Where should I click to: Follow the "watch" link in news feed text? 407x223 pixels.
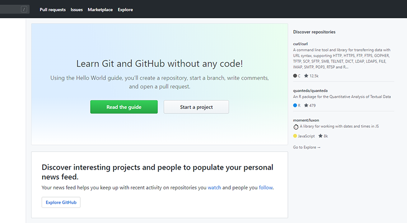pos(214,187)
